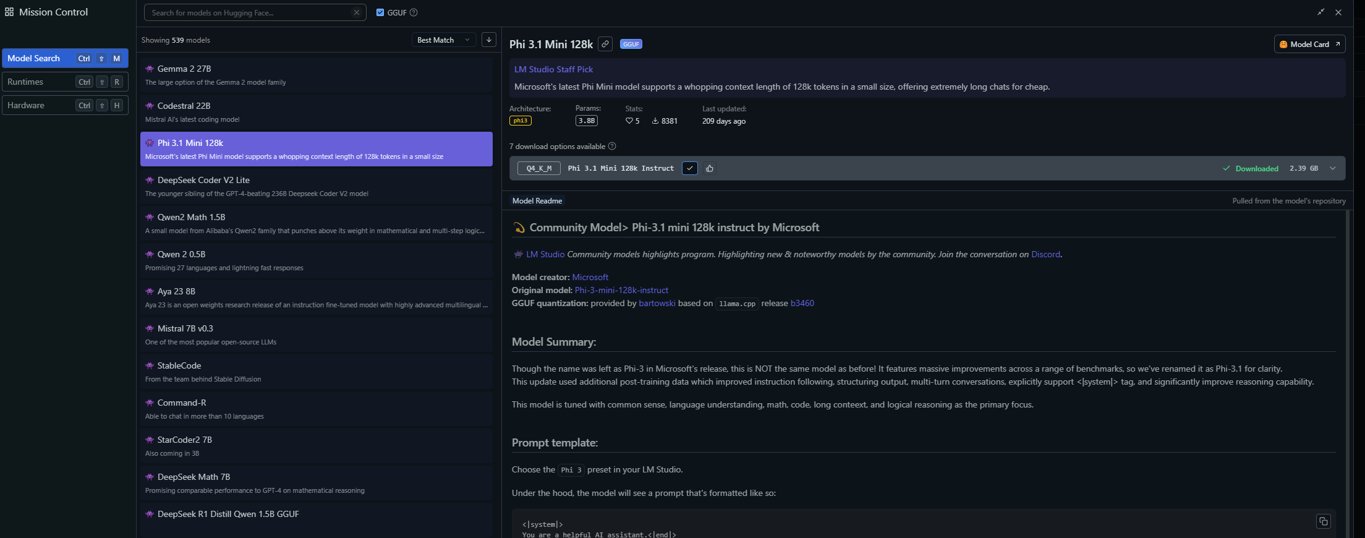1365x538 pixels.
Task: Collapse the Mission Control window with arrows icon
Action: (1321, 12)
